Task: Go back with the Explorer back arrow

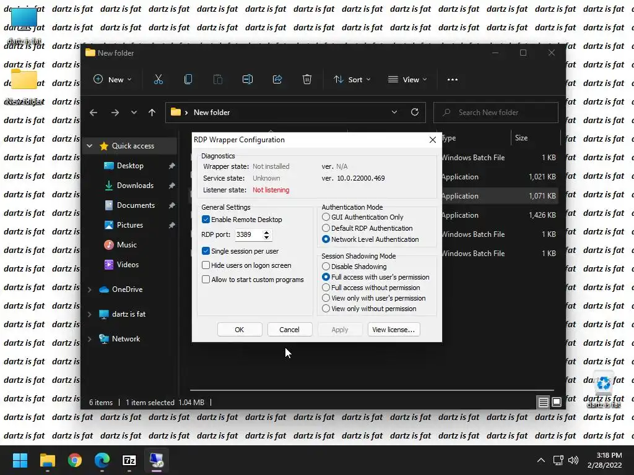Action: (93, 113)
